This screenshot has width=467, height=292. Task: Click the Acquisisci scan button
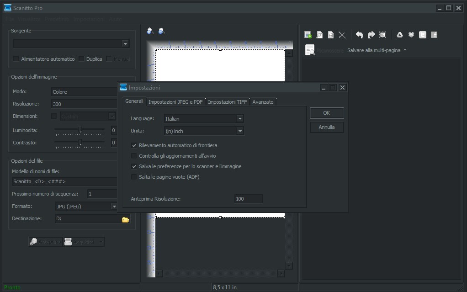pos(81,242)
